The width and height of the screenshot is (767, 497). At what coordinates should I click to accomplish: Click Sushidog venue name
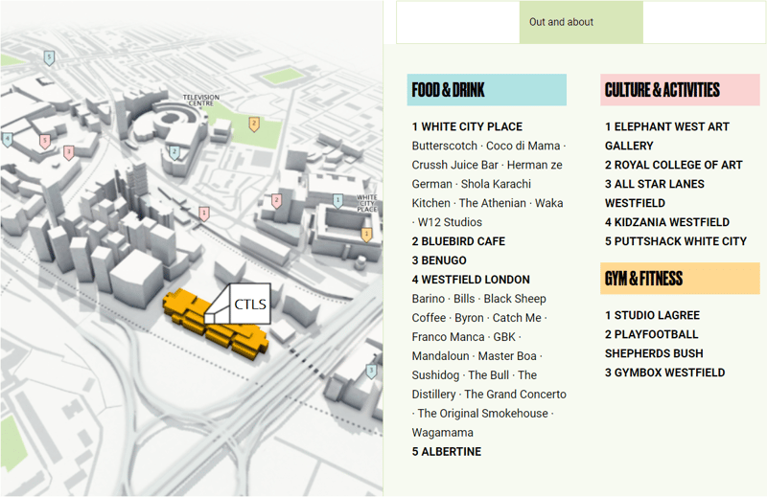click(x=435, y=374)
